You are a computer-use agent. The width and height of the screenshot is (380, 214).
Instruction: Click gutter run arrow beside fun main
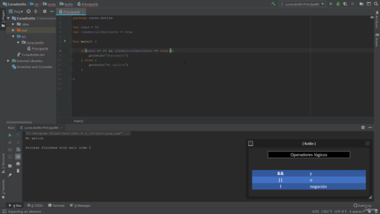point(65,41)
